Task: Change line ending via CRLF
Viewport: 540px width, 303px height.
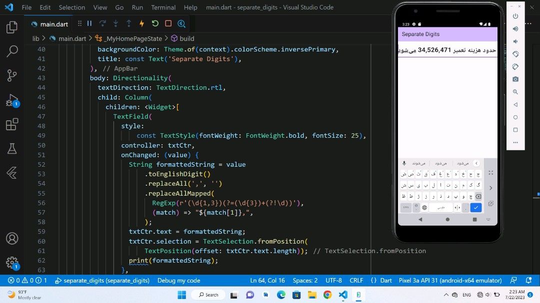Action: (x=356, y=281)
